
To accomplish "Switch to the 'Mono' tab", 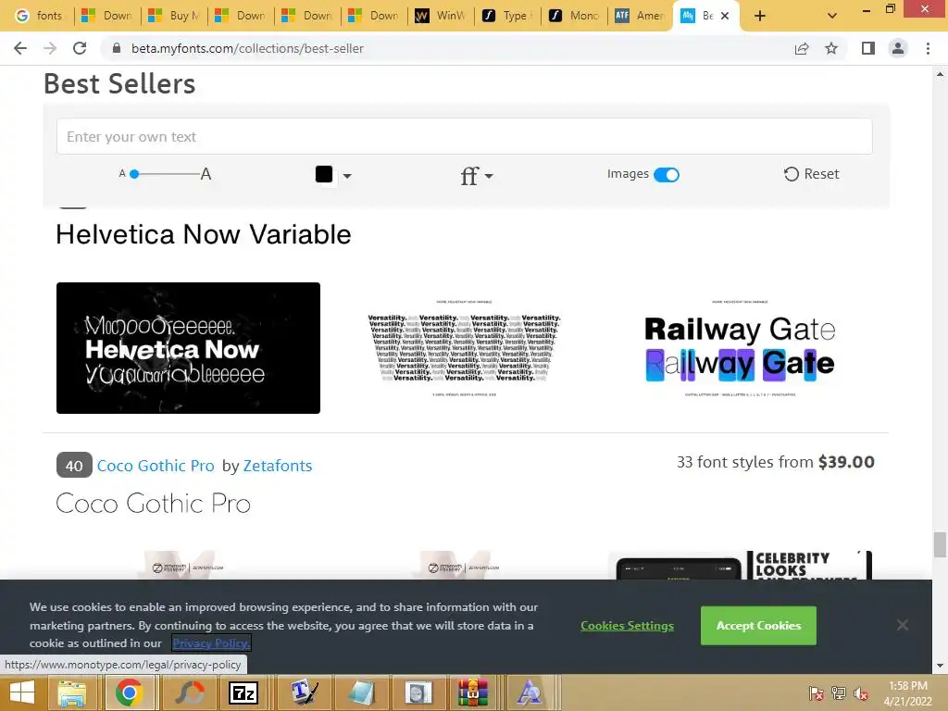I will point(574,16).
